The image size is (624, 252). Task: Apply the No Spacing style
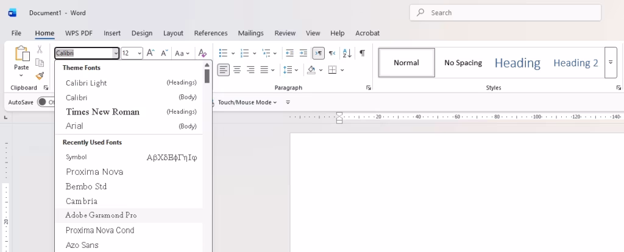coord(463,63)
